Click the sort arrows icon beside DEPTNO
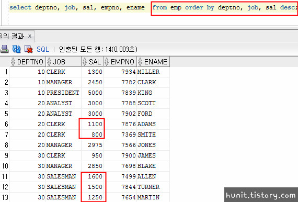 click(x=13, y=62)
